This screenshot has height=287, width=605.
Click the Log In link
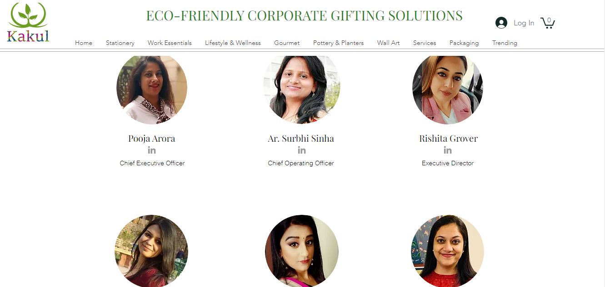point(524,23)
